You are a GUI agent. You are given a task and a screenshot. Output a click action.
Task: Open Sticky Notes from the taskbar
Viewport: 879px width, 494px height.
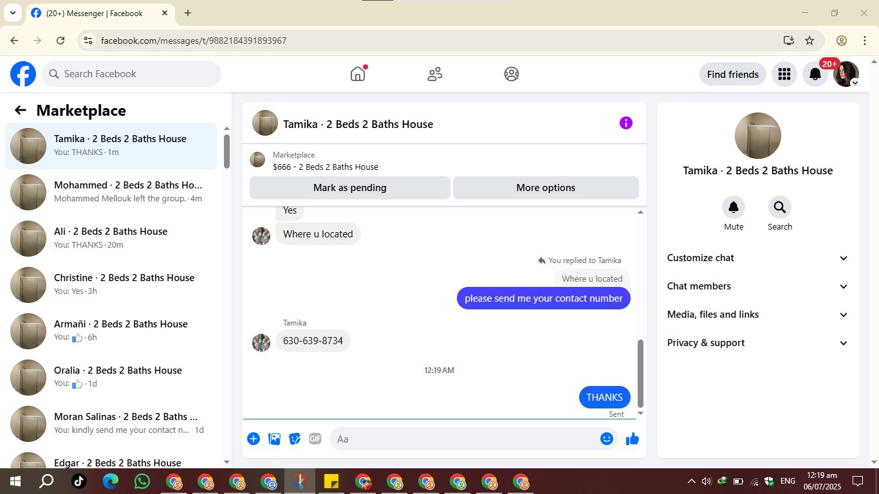[x=331, y=481]
